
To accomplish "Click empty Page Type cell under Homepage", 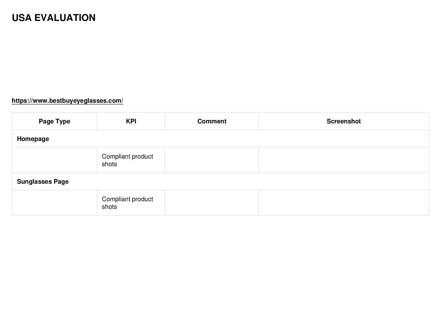I will coord(54,160).
